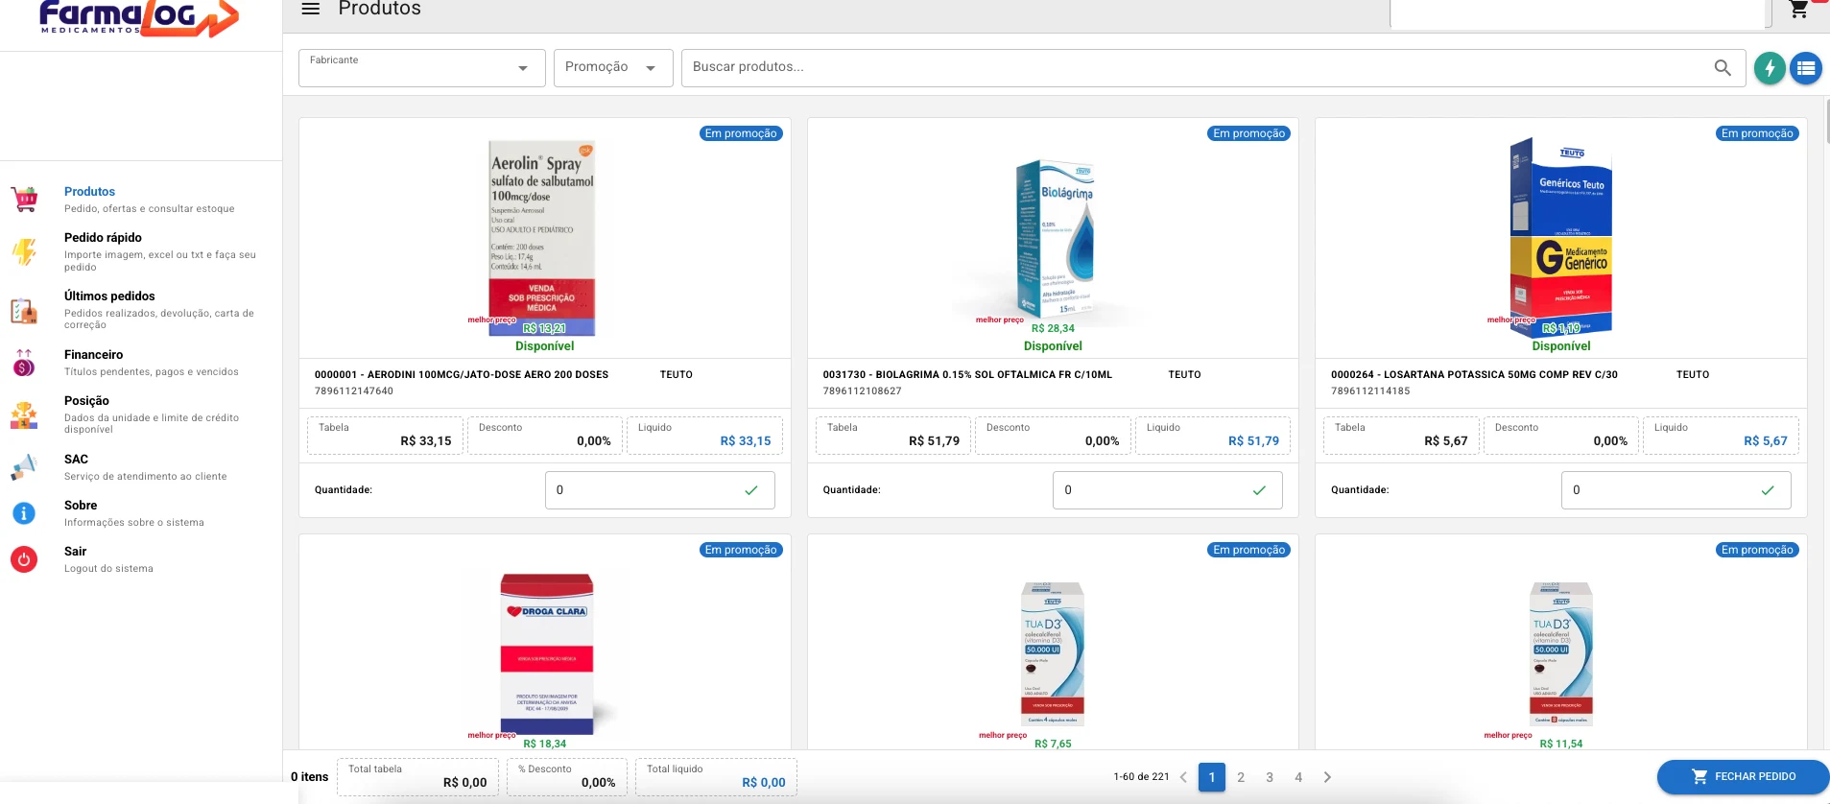Click the Aerolin Spray product image
The width and height of the screenshot is (1830, 804).
pyautogui.click(x=542, y=238)
